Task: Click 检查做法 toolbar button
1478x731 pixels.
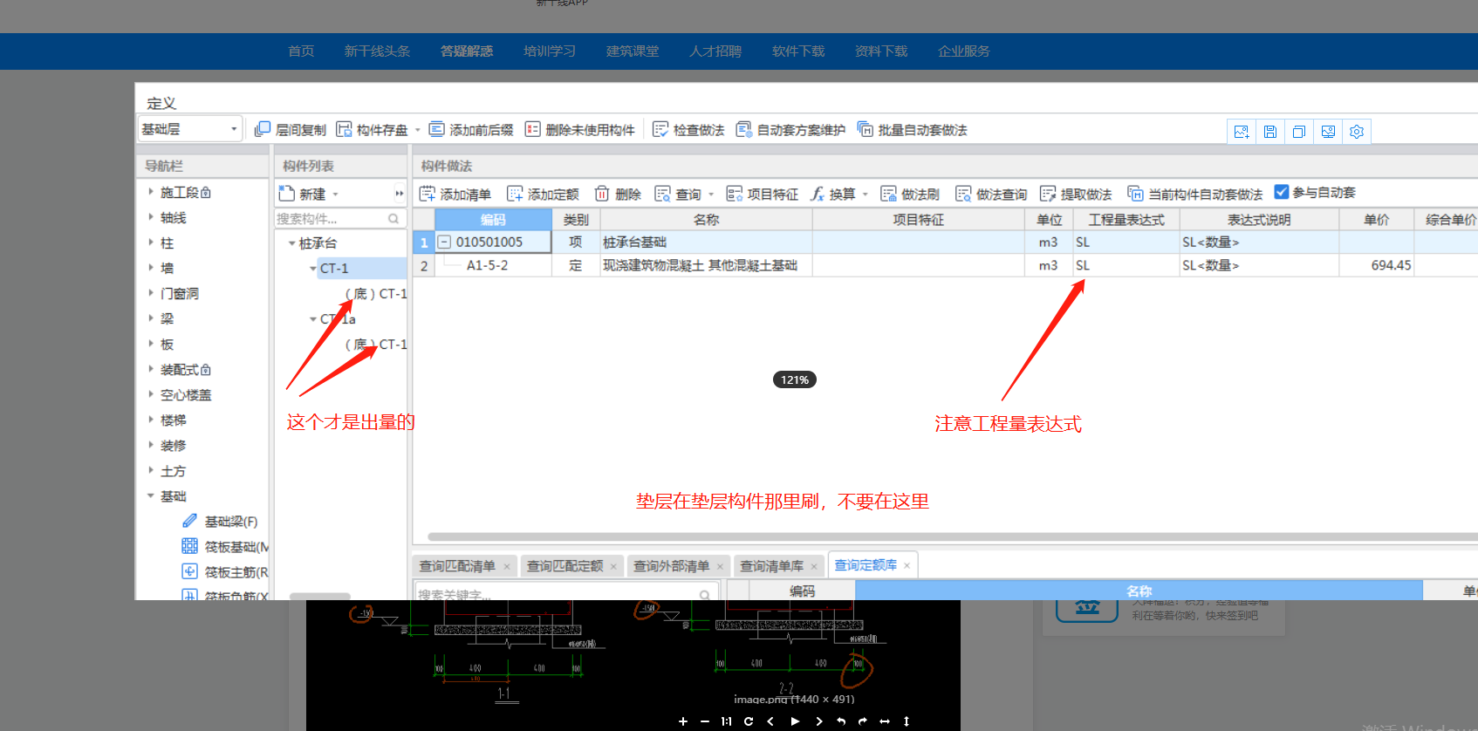Action: pos(688,130)
